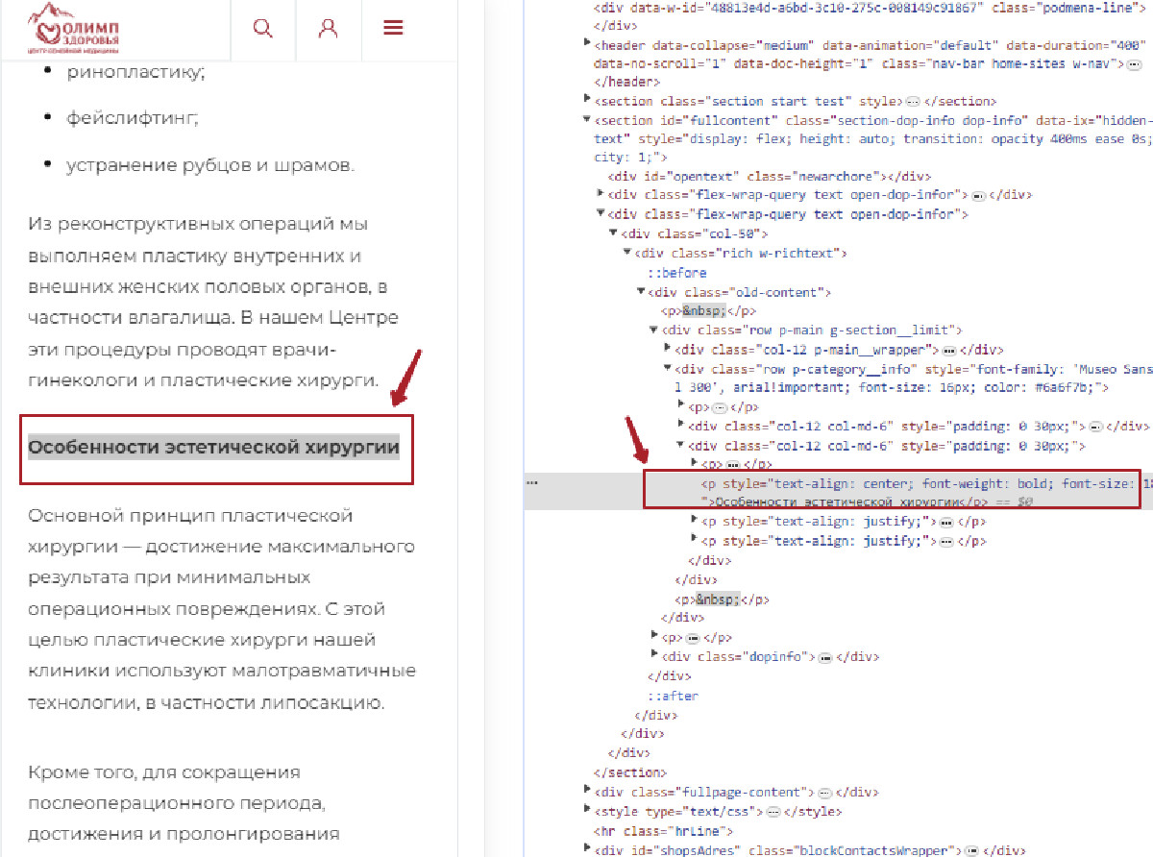
Task: Click ellipsis badge on the style text/css node
Action: [x=771, y=812]
